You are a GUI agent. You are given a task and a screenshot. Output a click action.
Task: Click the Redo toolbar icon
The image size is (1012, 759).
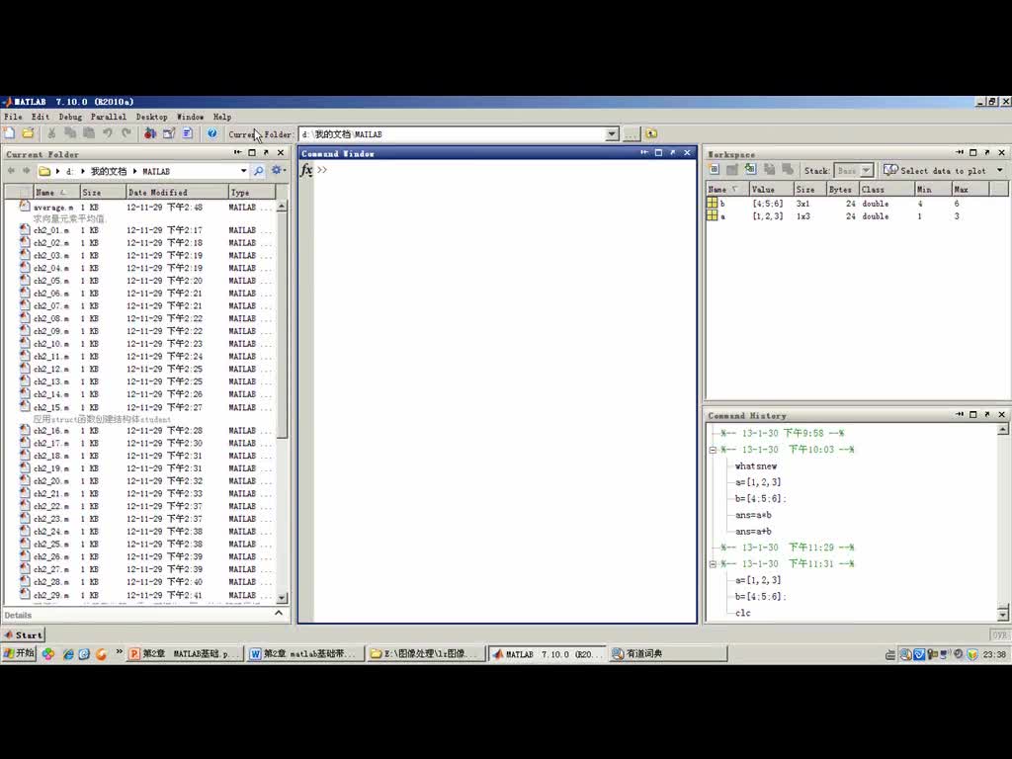126,133
